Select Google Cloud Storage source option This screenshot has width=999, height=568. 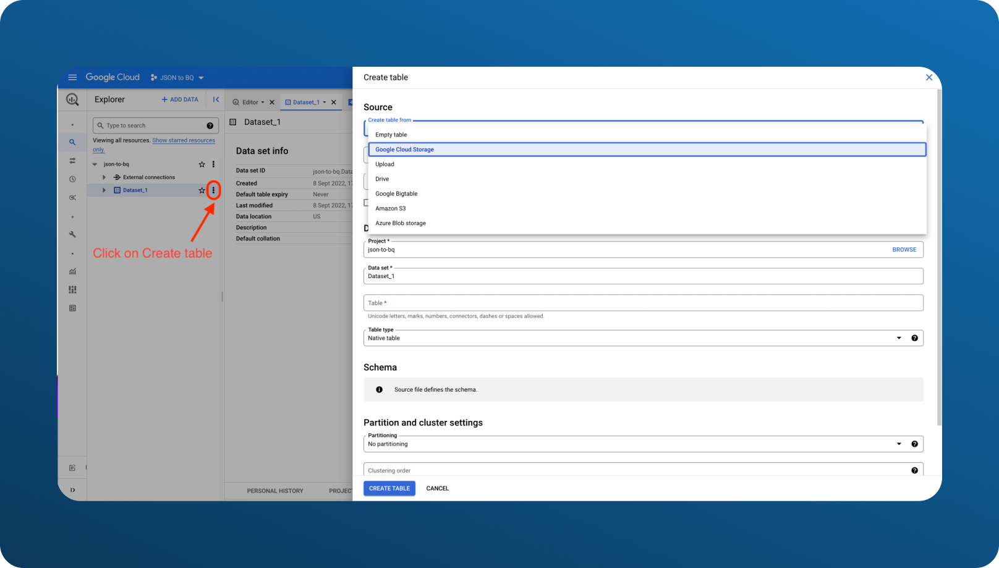point(647,150)
